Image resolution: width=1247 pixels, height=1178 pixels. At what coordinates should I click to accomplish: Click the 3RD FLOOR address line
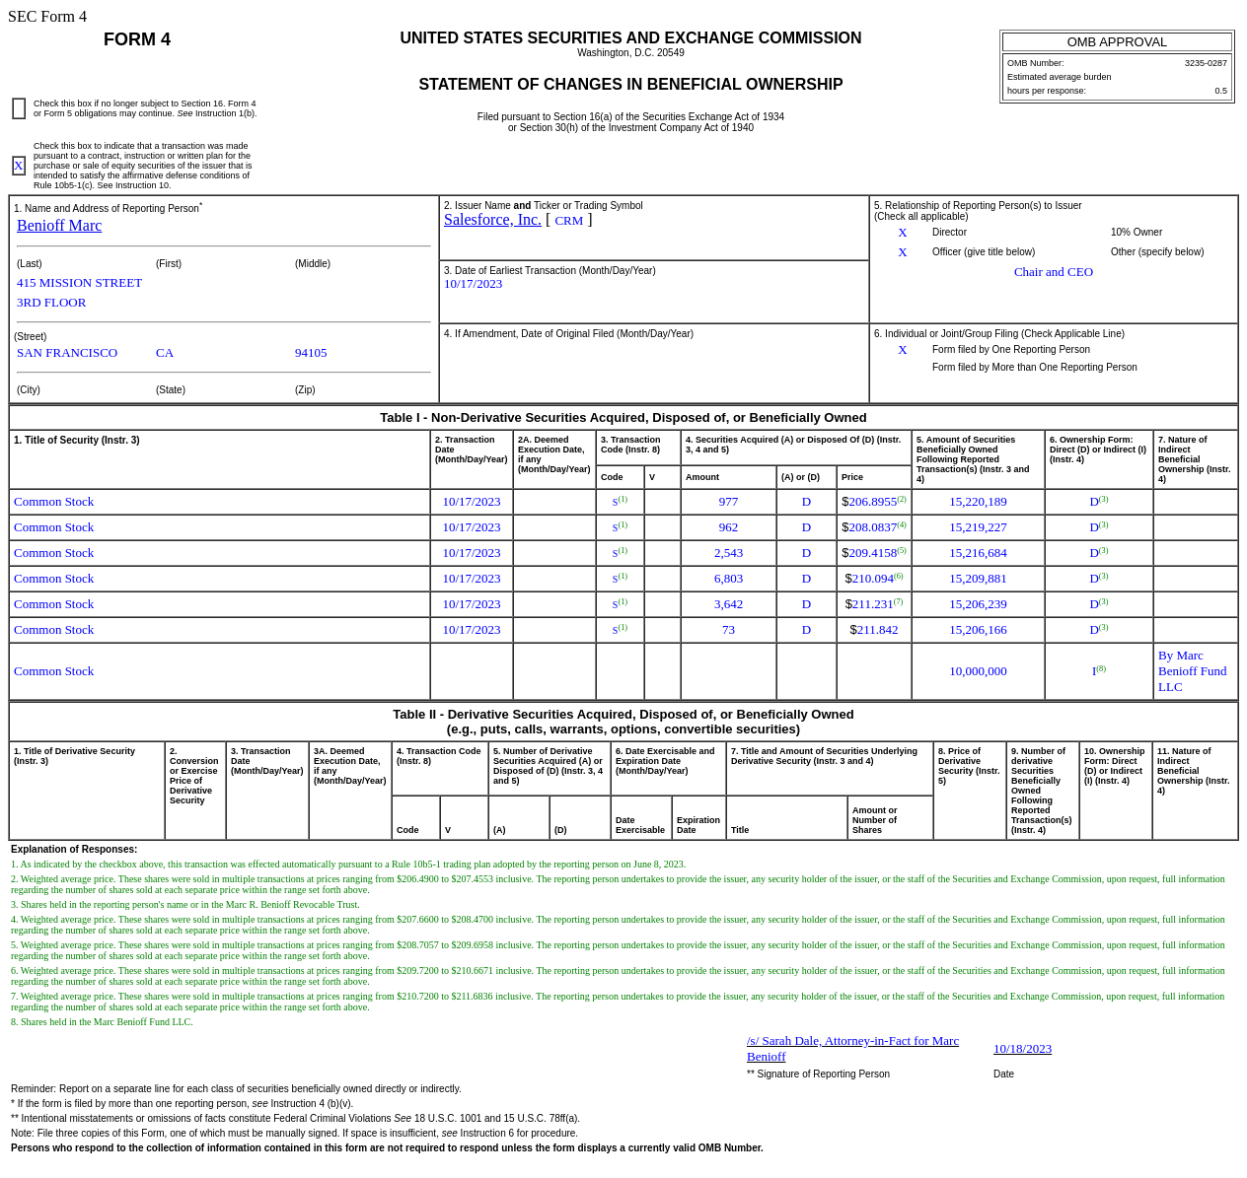pos(51,303)
